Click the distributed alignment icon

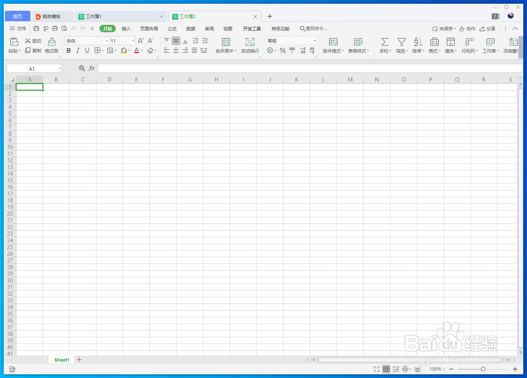point(204,50)
